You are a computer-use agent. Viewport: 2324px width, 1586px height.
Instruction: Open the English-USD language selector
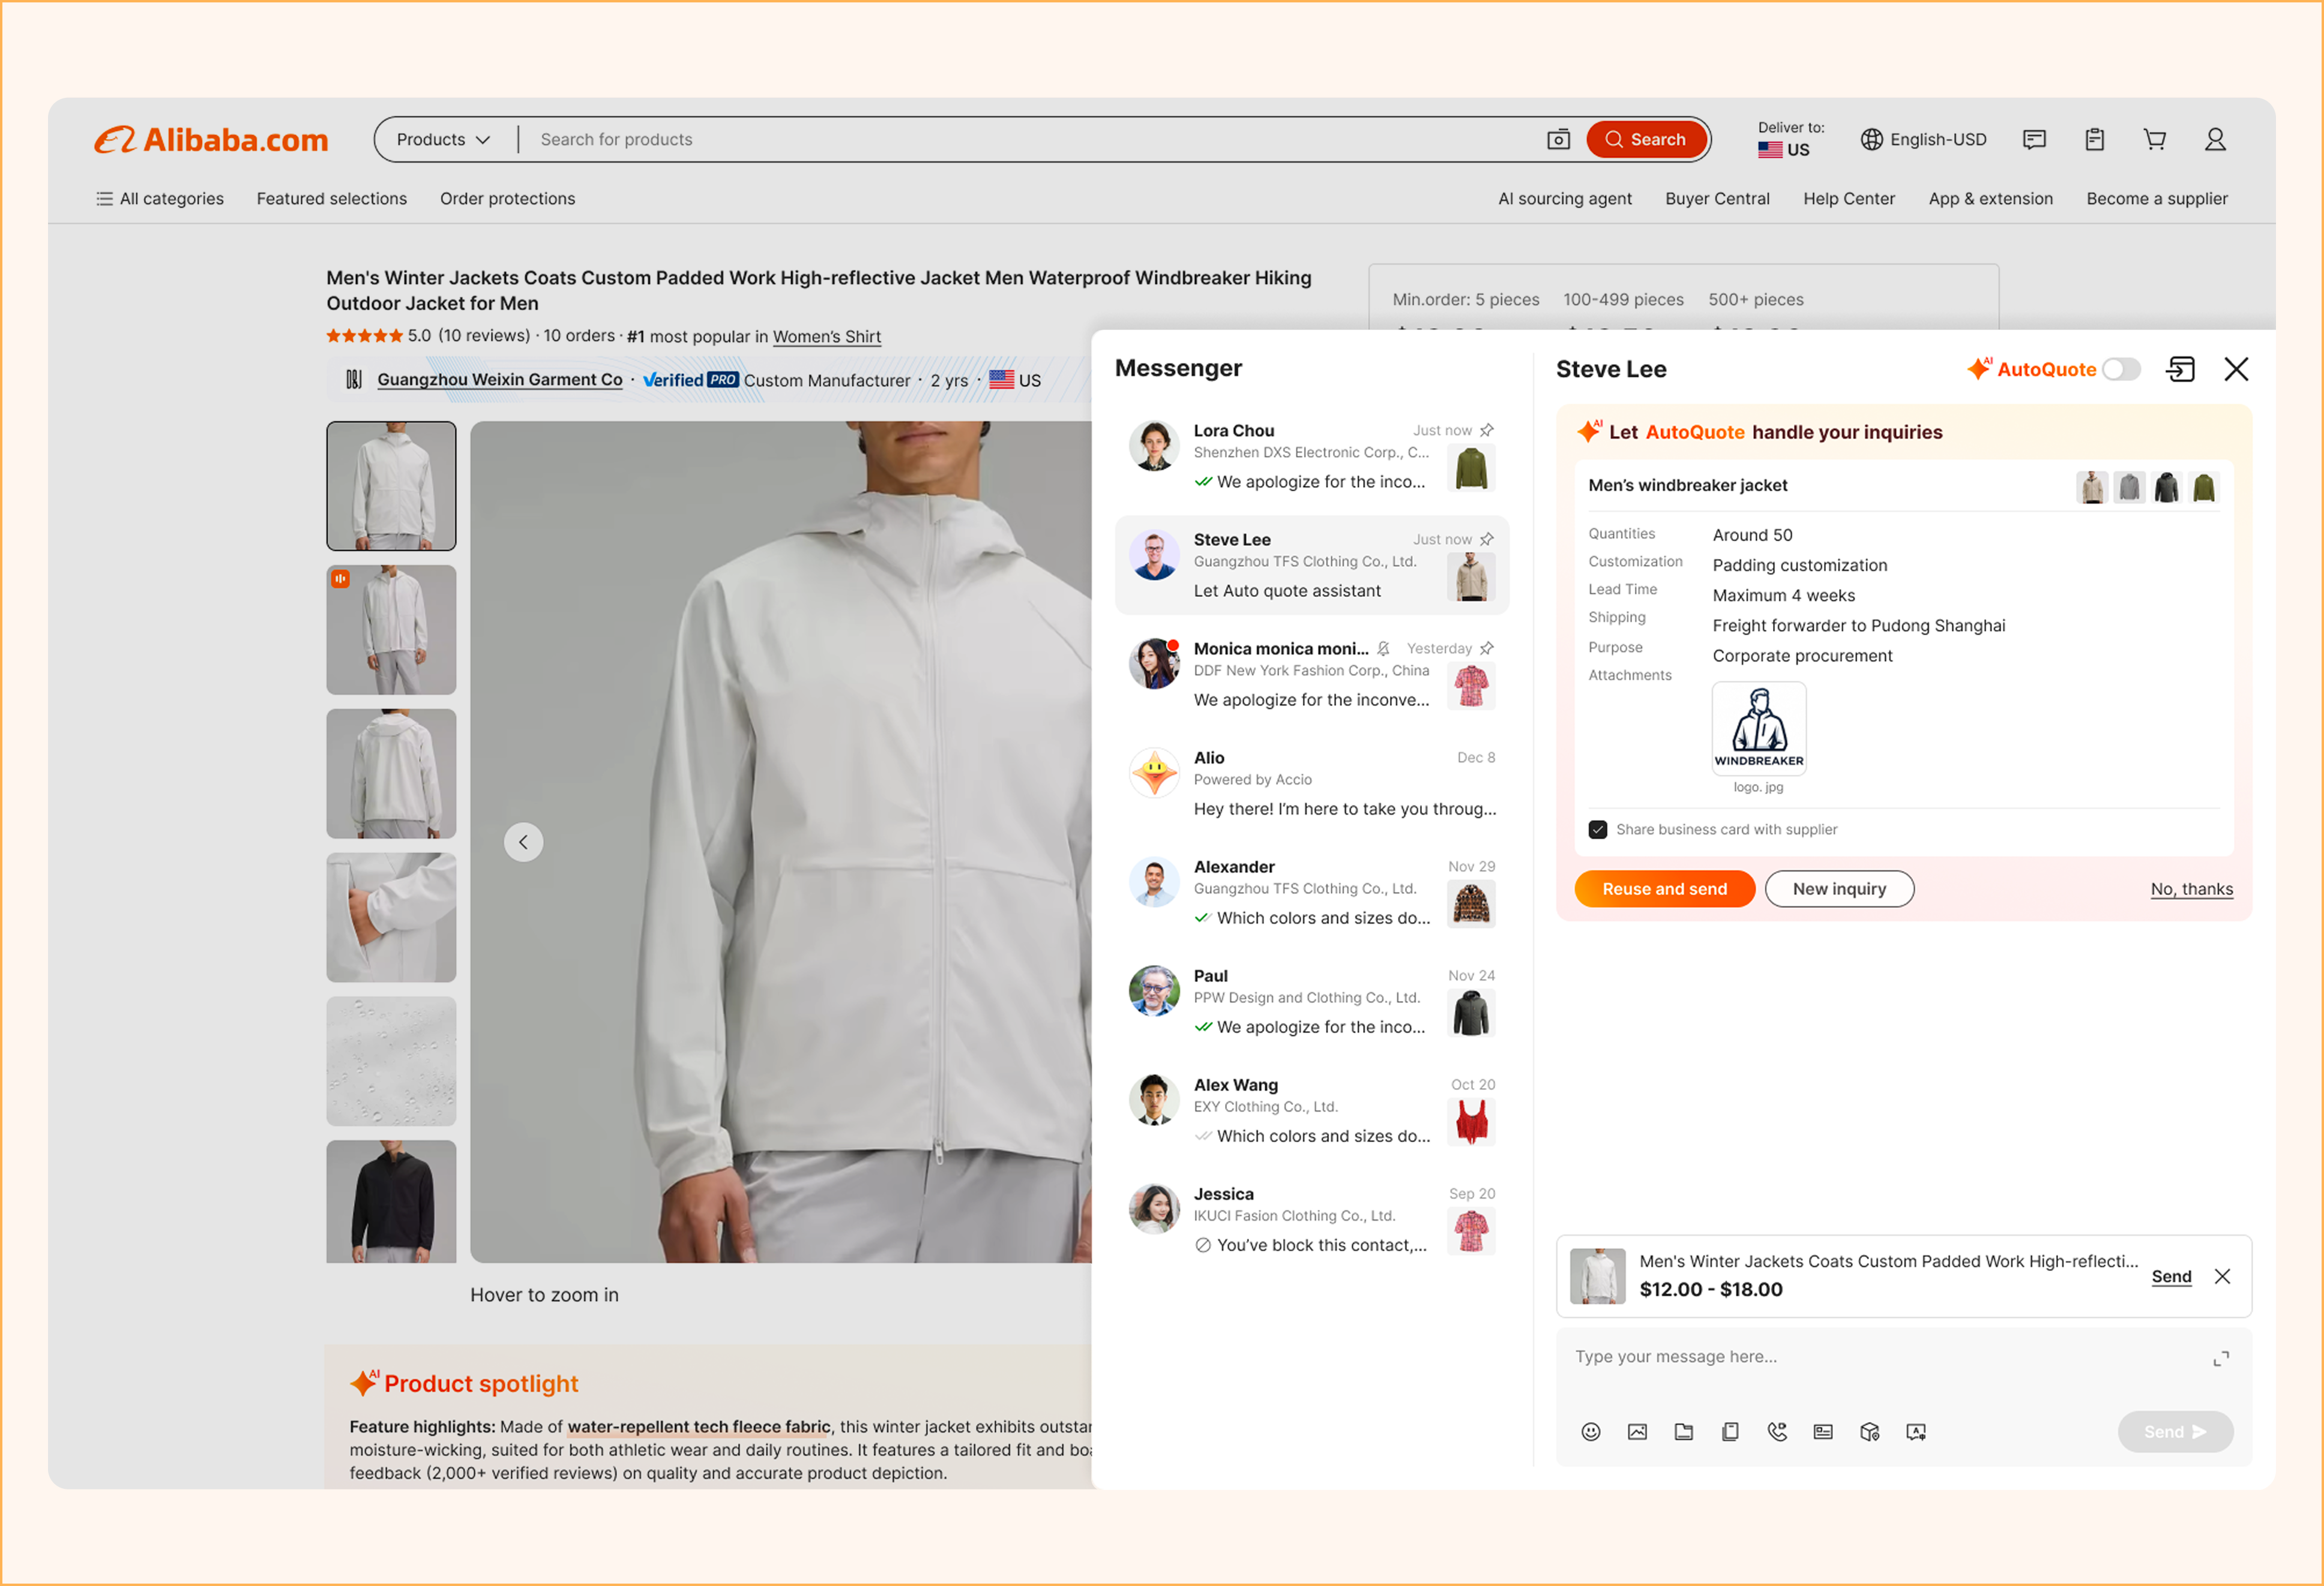[x=1923, y=139]
